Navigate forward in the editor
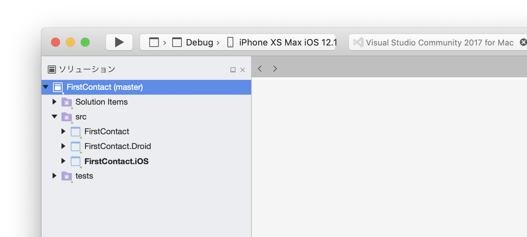The image size is (527, 237). (275, 68)
